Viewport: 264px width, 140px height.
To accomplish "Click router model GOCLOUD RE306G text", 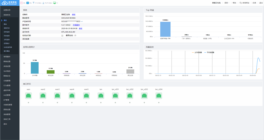I will point(68,18).
